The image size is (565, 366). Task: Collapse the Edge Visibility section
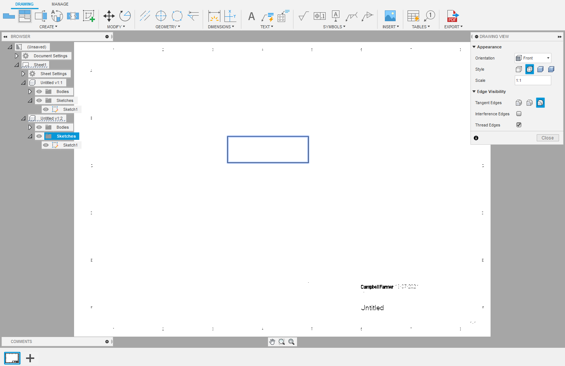(474, 91)
